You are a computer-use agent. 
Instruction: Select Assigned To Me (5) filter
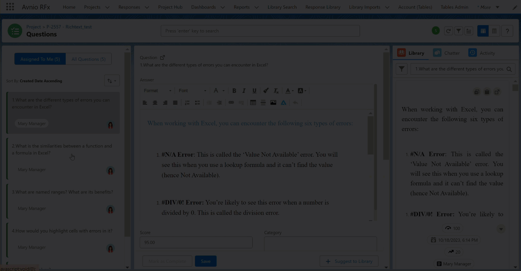click(x=40, y=59)
